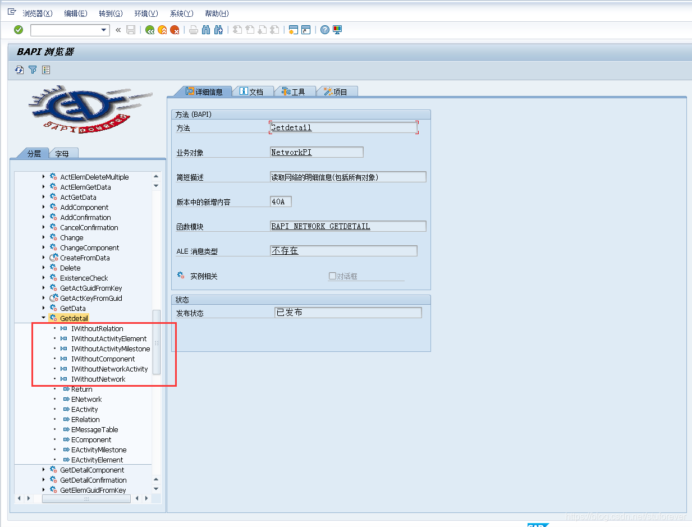Viewport: 692px width, 527px height.
Task: Switch to the 项目 tab
Action: [336, 91]
